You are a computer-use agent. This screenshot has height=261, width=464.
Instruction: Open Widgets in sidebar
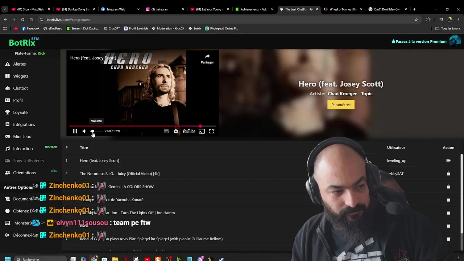tap(21, 76)
